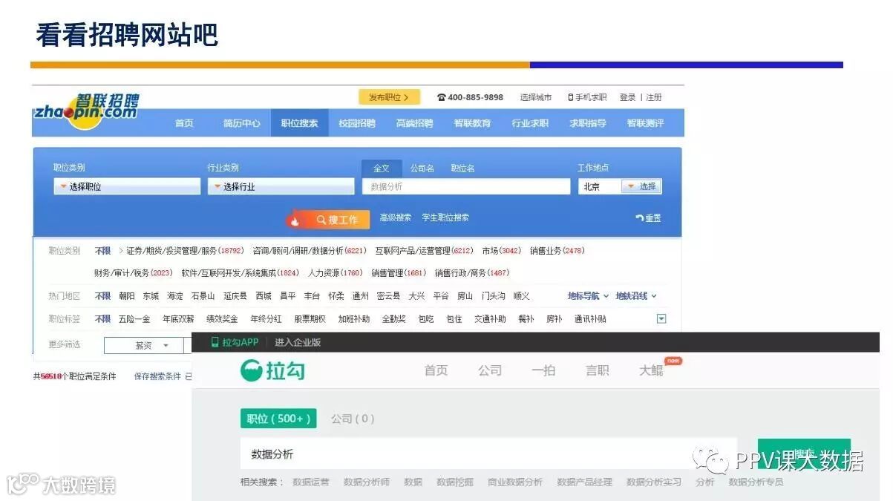Filter by 财务/审计/税务 category
893x501 pixels.
[x=134, y=273]
